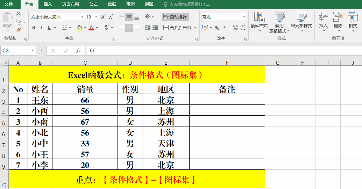The image size is (362, 189).
Task: Expand the number format 常规 dropdown
Action: click(244, 17)
